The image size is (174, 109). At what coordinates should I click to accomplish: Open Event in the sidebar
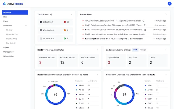pyautogui.click(x=6, y=21)
